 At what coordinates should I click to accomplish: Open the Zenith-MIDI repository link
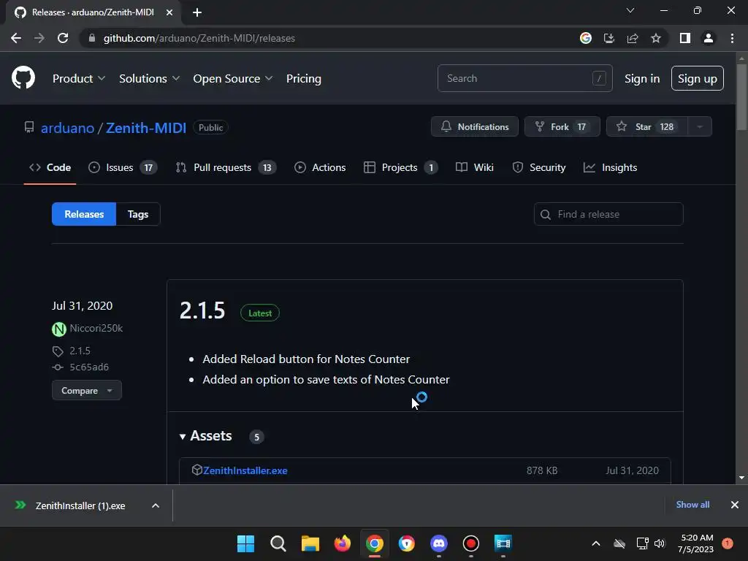pyautogui.click(x=146, y=128)
